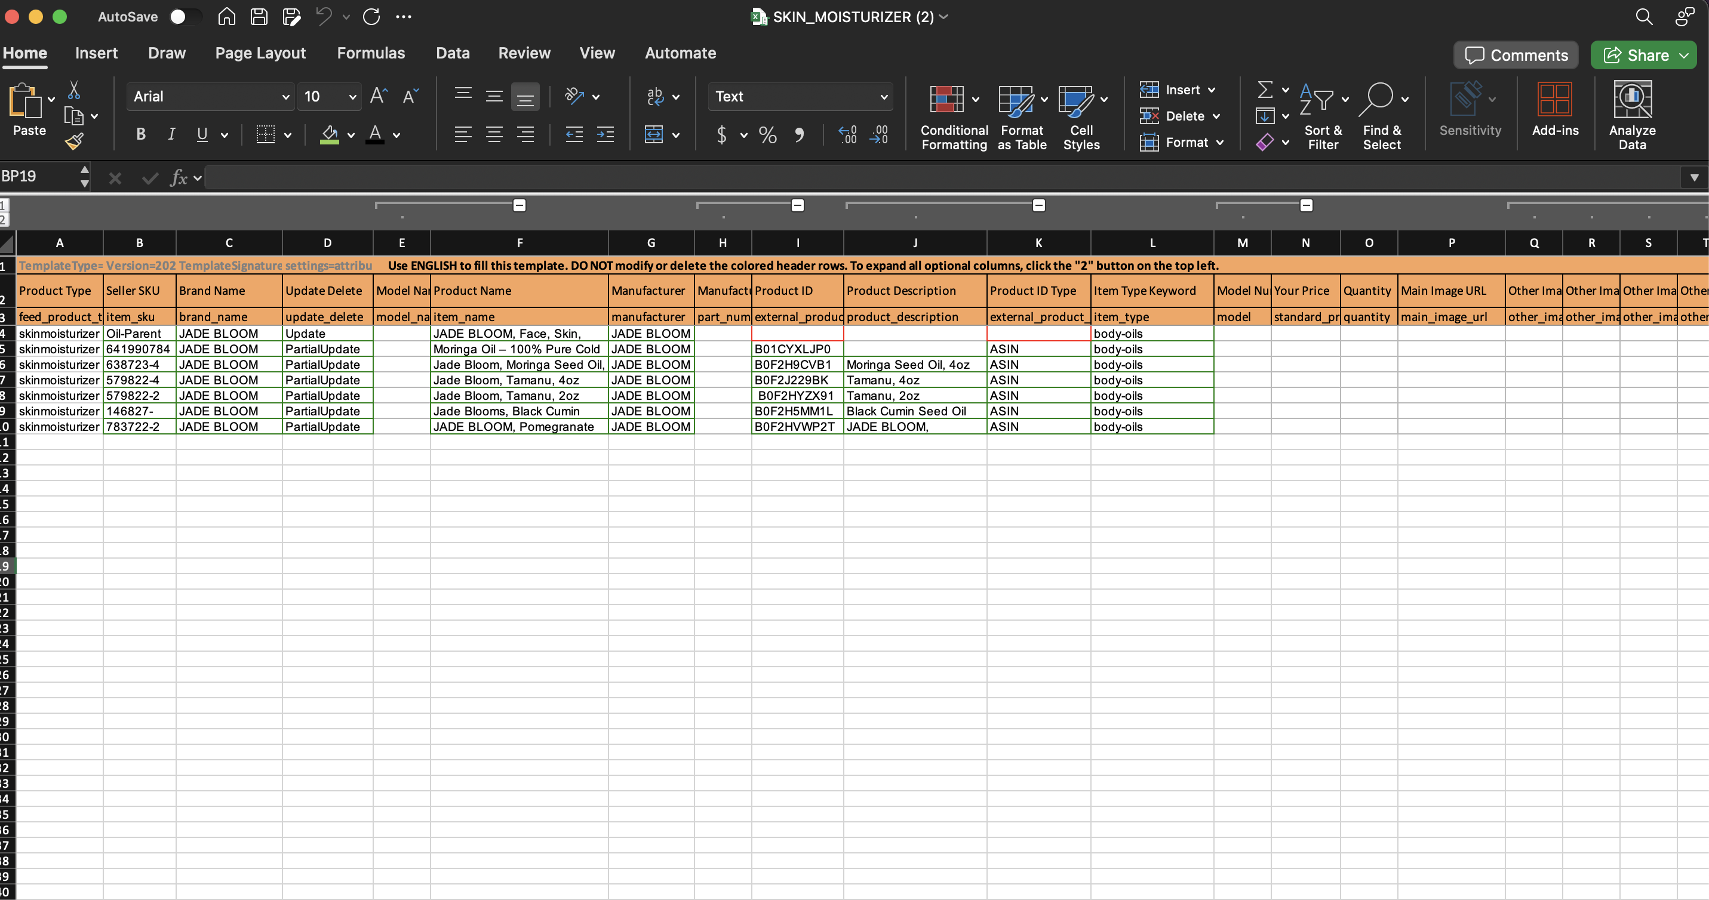
Task: Collapse the column group above column N
Action: 1307,205
